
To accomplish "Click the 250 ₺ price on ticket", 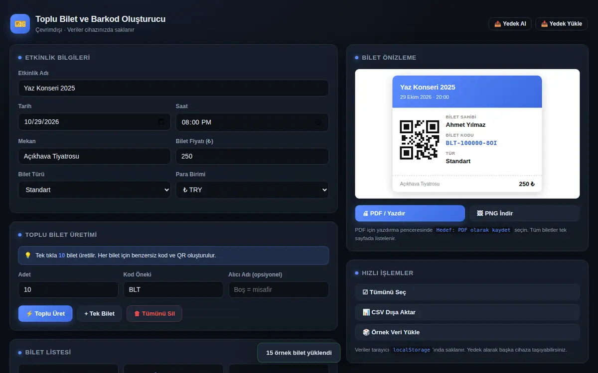I will [x=527, y=184].
